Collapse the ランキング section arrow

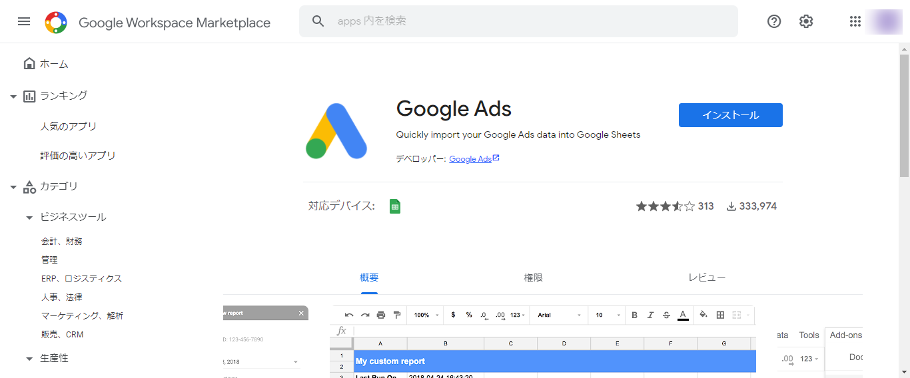pyautogui.click(x=13, y=96)
